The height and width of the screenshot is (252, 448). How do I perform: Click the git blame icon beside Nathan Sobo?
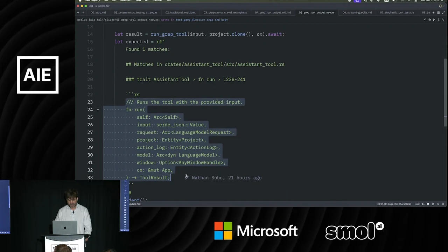[x=186, y=177]
